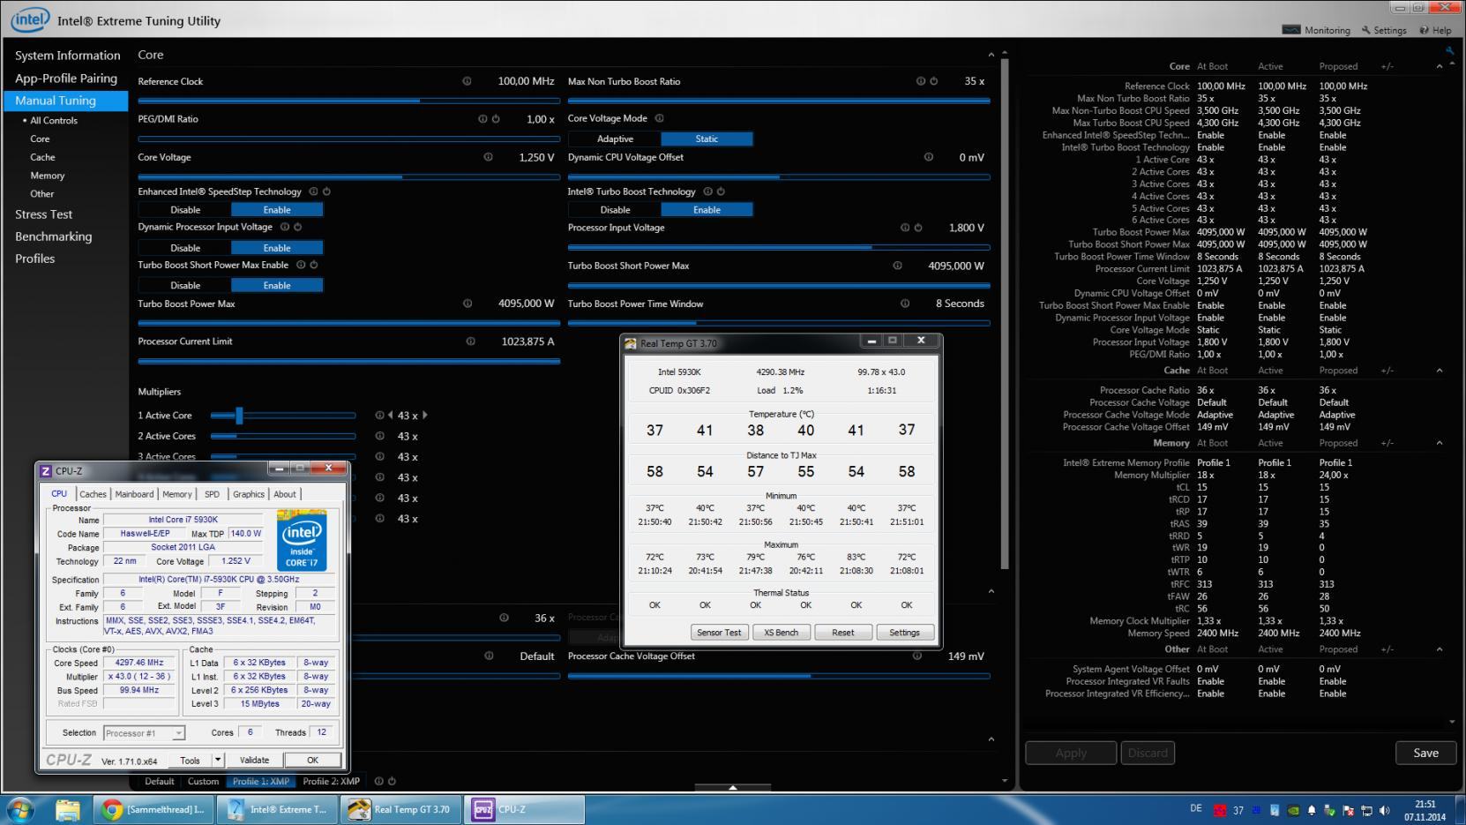Screen dimensions: 1466x825
Task: Click reboot icon for Enhanced Intel SpeedStep Technology
Action: 326,191
